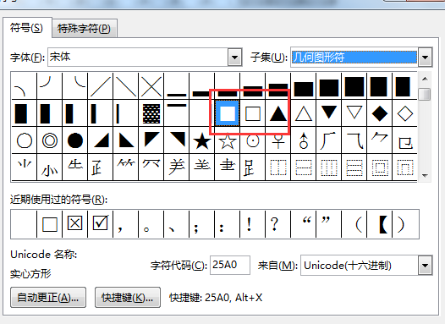Click symbol grid scrollbar down arrow
Screen dimensions: 445x324
click(425, 176)
